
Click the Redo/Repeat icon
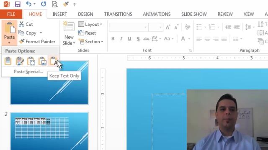click(44, 4)
